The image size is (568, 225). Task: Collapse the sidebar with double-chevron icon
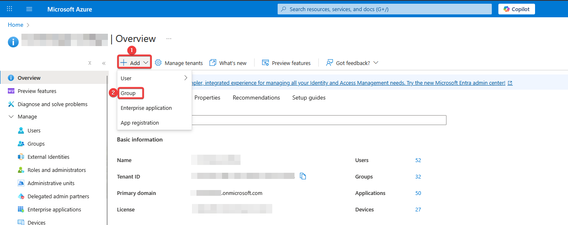point(104,63)
